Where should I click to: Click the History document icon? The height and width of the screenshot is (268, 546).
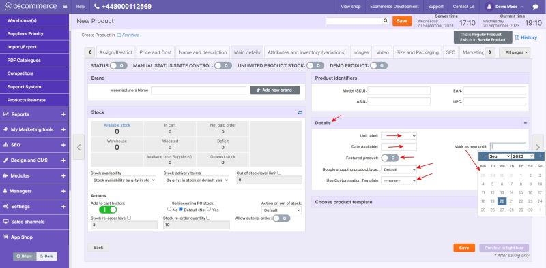pyautogui.click(x=517, y=37)
